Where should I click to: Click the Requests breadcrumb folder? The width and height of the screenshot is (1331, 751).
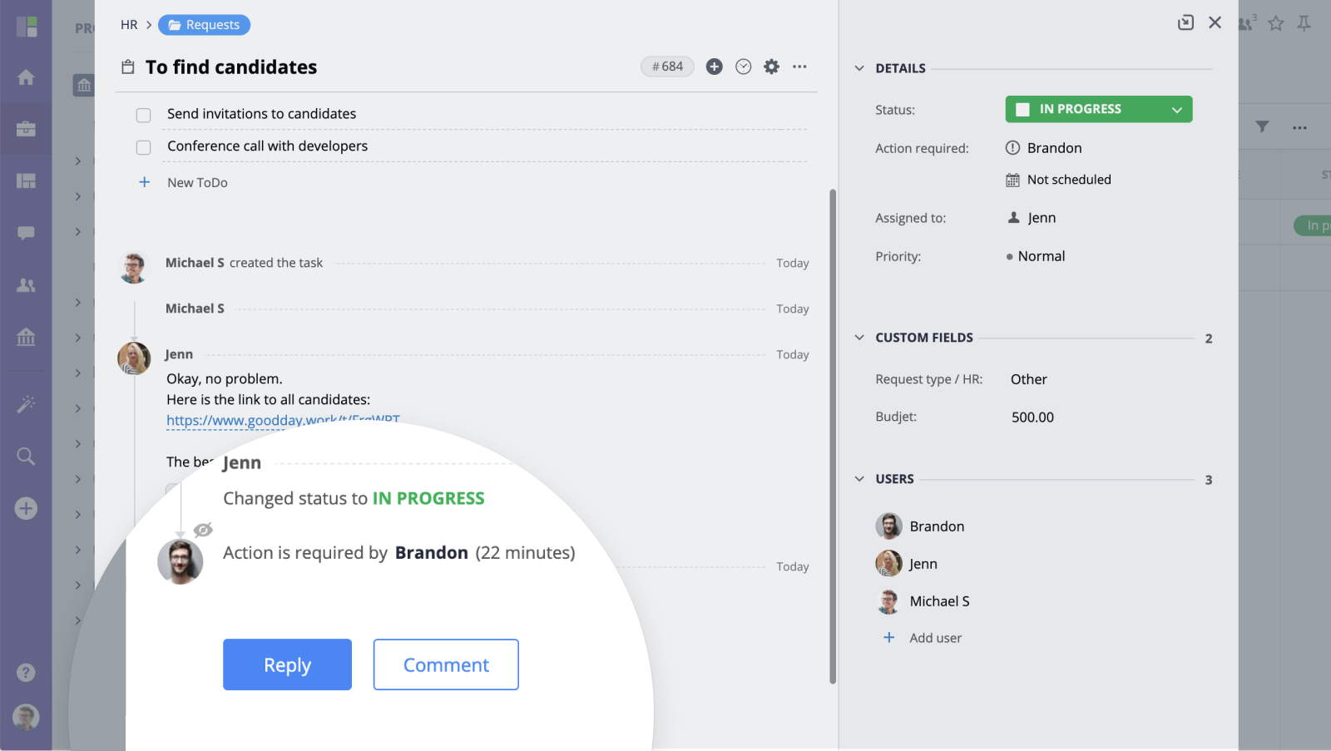pos(204,25)
